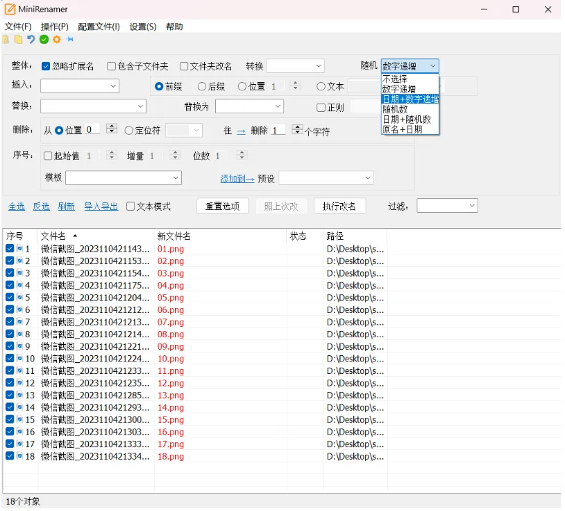This screenshot has width=565, height=511.
Task: Open the 转换 dropdown
Action: click(296, 66)
